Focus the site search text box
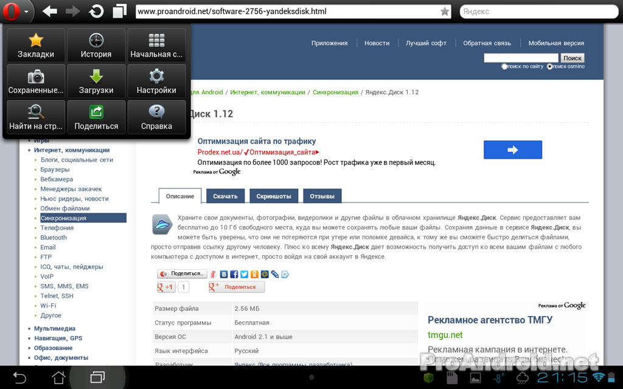The image size is (623, 389). (521, 58)
